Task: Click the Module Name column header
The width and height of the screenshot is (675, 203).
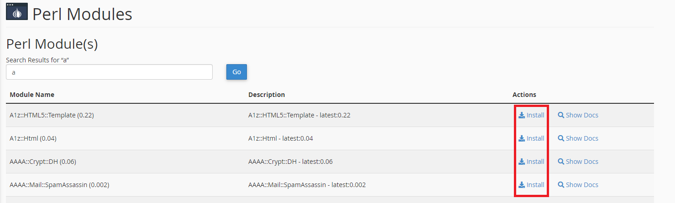Action: [32, 95]
